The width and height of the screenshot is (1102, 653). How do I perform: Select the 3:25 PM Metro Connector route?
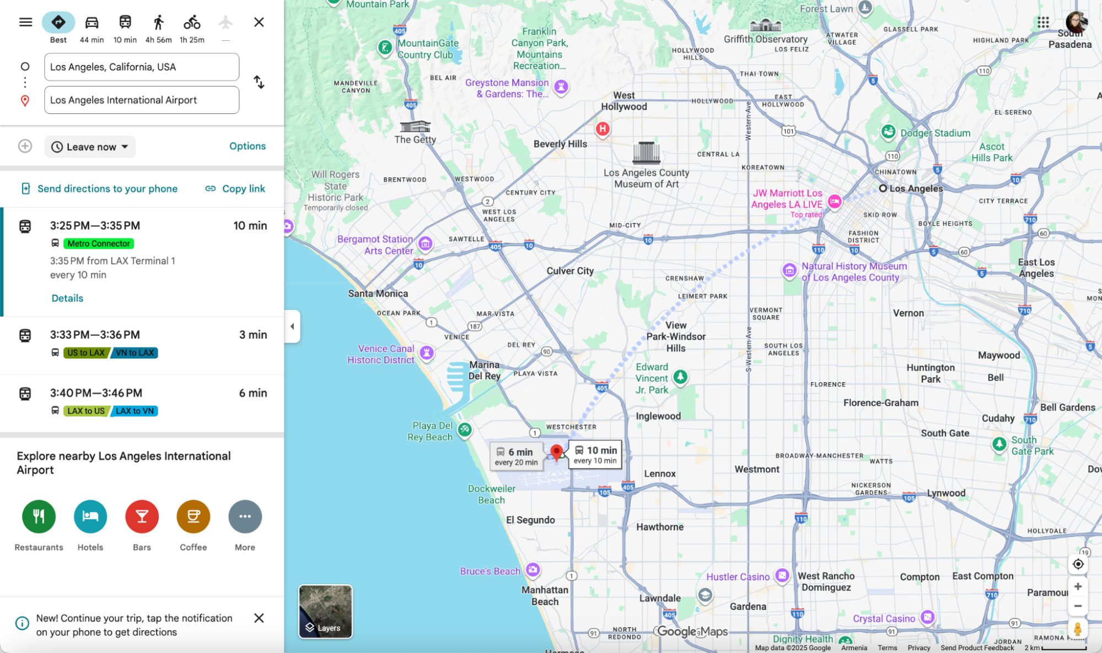tap(142, 262)
